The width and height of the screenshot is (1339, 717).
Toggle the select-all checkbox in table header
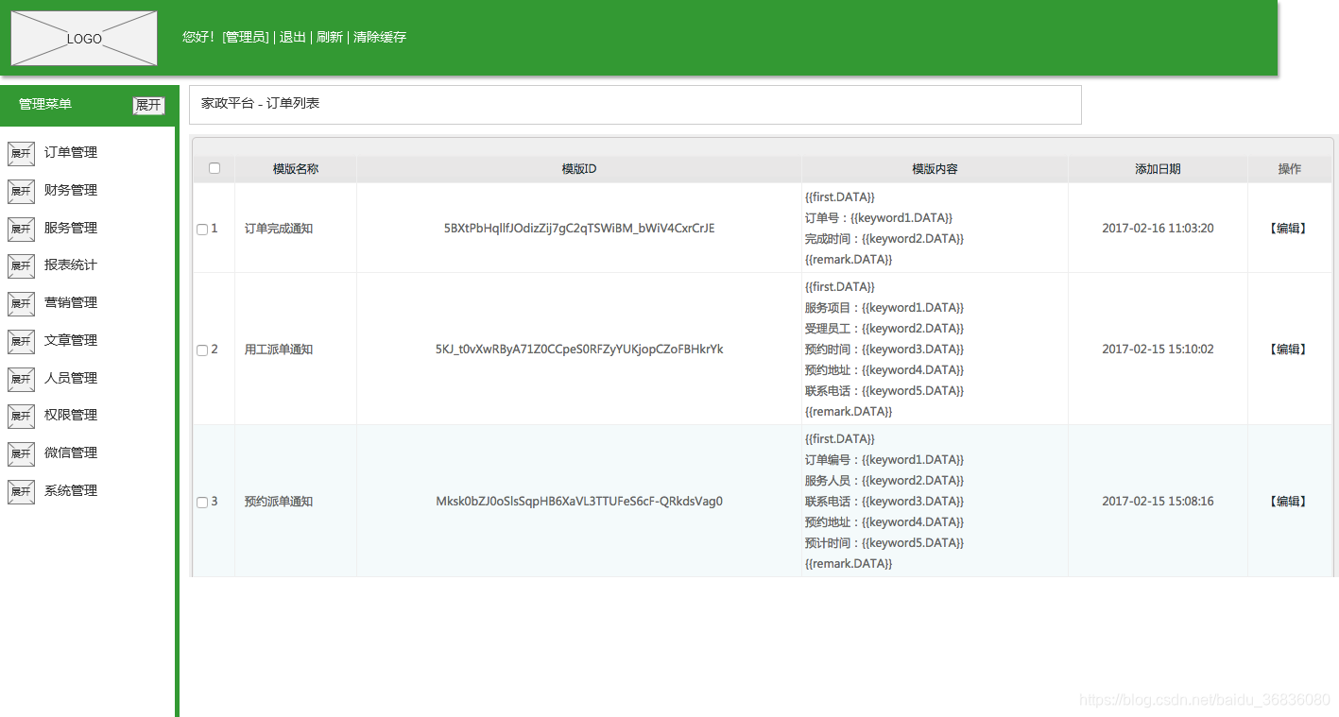[215, 168]
